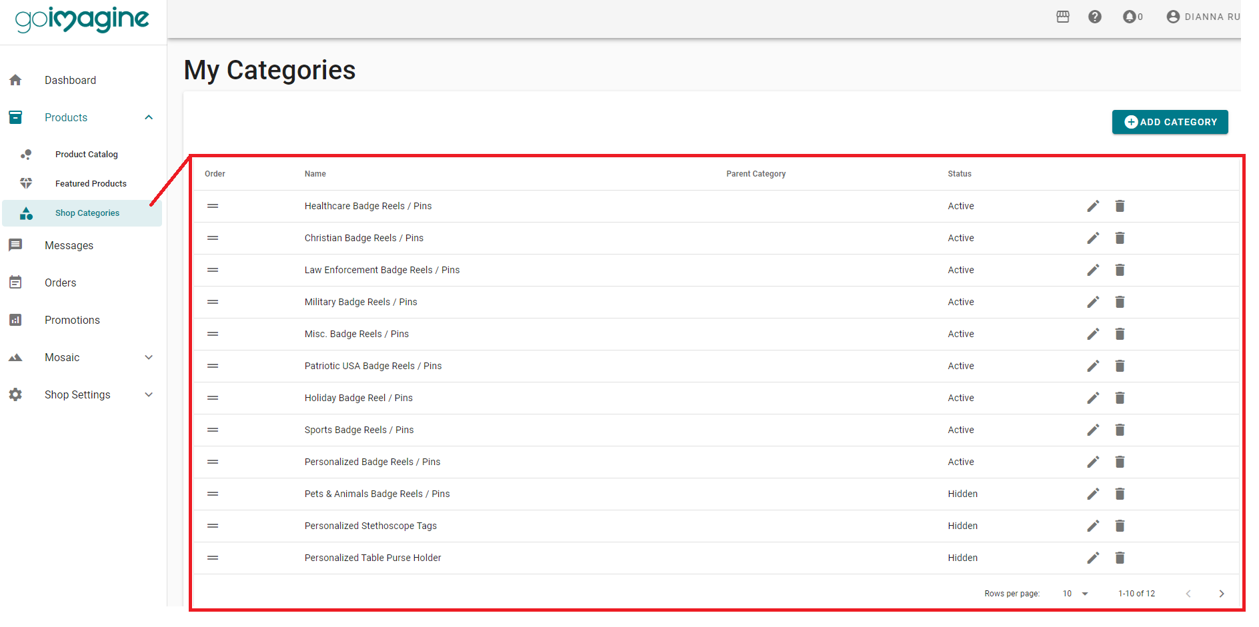
Task: Go to the Dashboard
Action: coord(70,80)
